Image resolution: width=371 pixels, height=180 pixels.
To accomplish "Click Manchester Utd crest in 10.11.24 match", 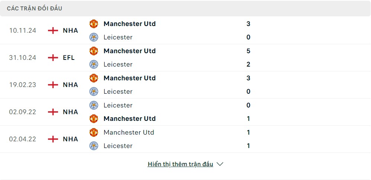I will [94, 24].
